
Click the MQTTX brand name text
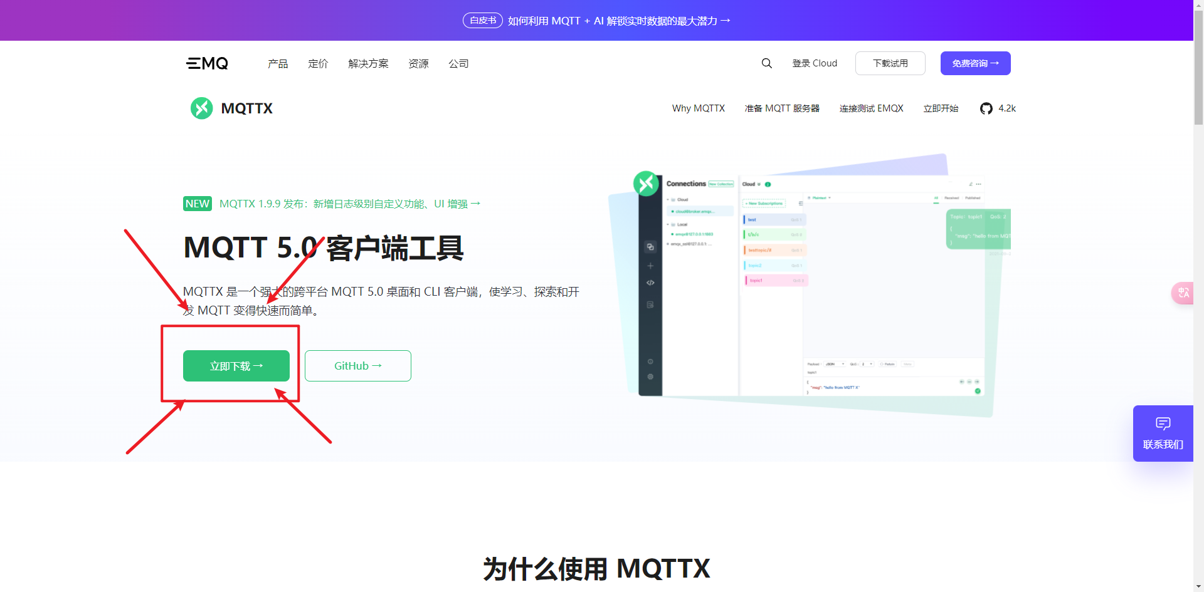[x=247, y=108]
